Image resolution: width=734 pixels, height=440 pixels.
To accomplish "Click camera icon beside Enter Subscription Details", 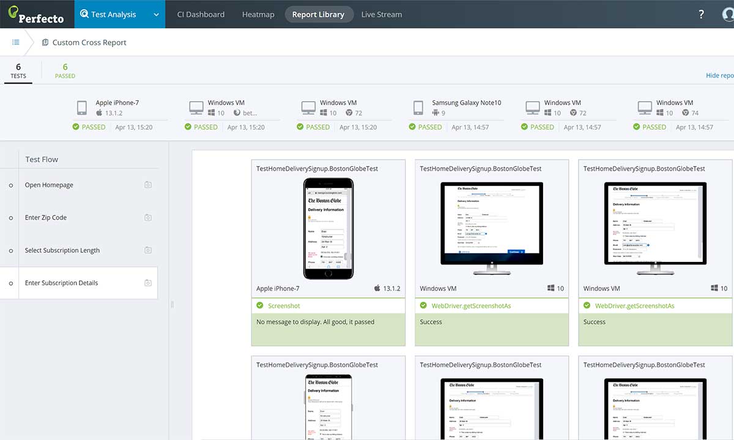I will tap(147, 283).
